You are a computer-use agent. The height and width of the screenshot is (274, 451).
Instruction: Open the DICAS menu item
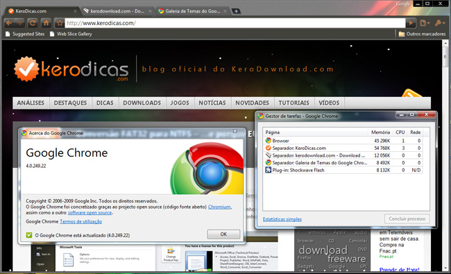[105, 103]
